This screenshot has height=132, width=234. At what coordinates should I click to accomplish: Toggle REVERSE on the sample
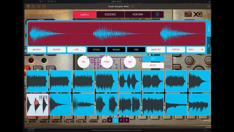tap(57, 49)
